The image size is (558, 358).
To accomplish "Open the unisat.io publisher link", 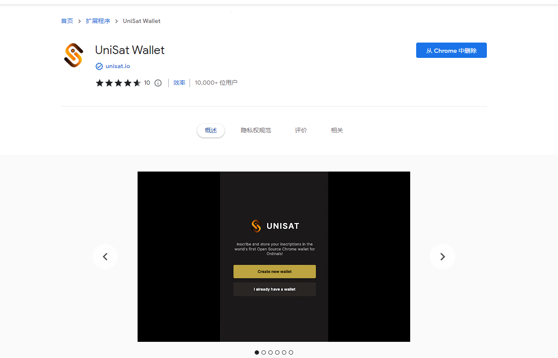I will click(118, 66).
